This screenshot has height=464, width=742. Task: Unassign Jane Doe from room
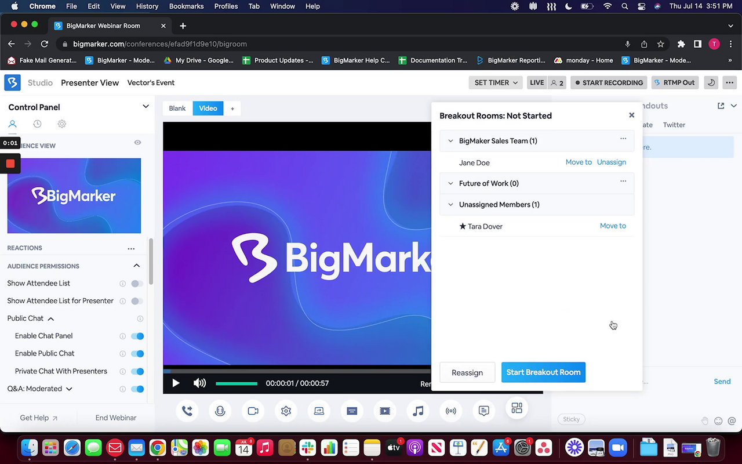point(612,162)
